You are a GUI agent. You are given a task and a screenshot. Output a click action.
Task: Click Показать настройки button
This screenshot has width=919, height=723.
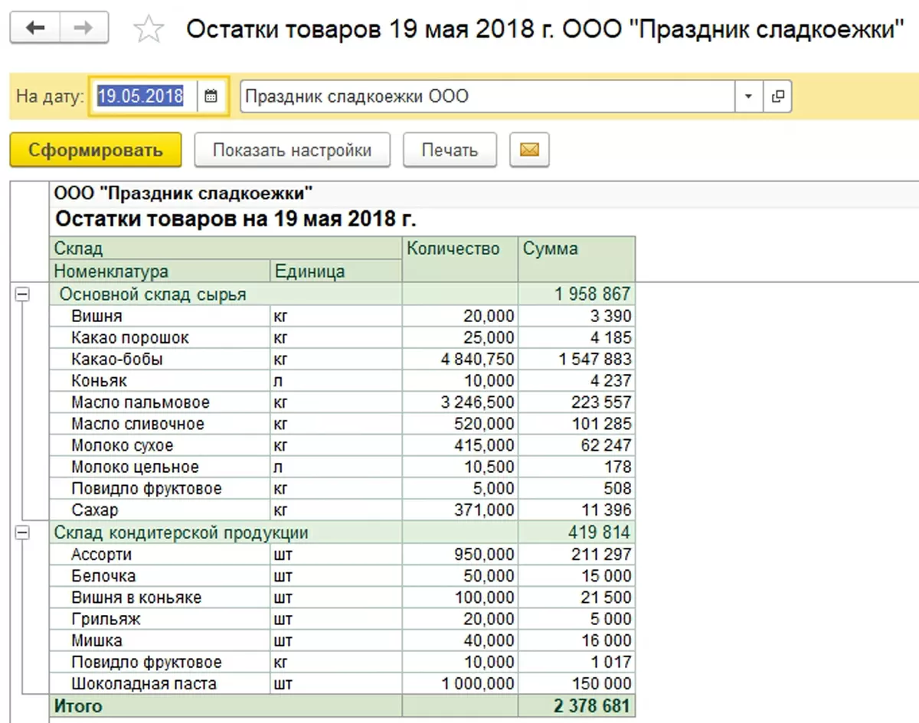pos(292,150)
